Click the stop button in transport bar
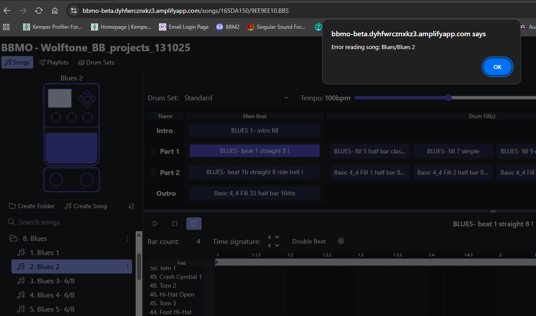536x316 pixels. click(175, 224)
